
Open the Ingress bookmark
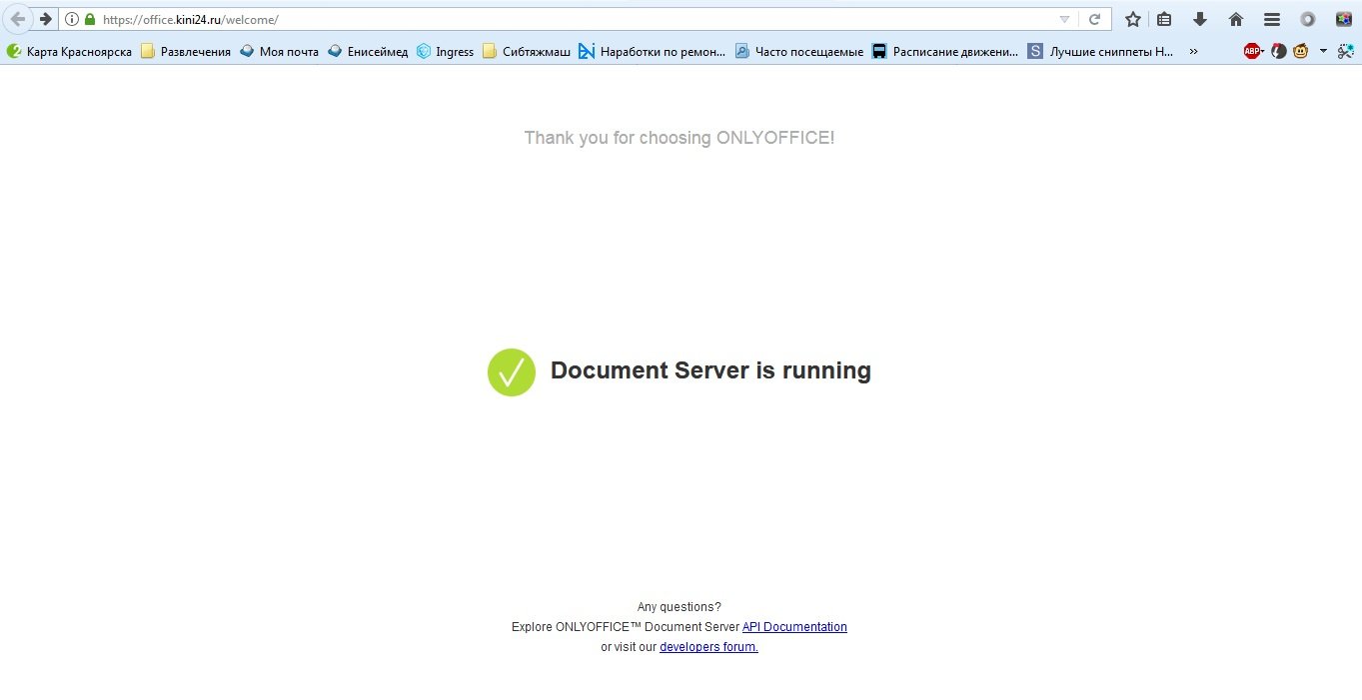click(446, 51)
